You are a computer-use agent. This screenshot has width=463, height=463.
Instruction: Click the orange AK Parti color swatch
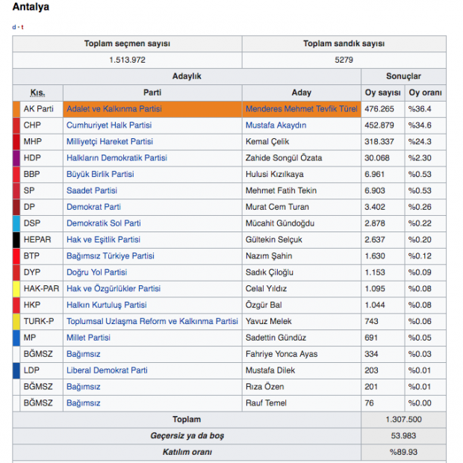coord(16,109)
